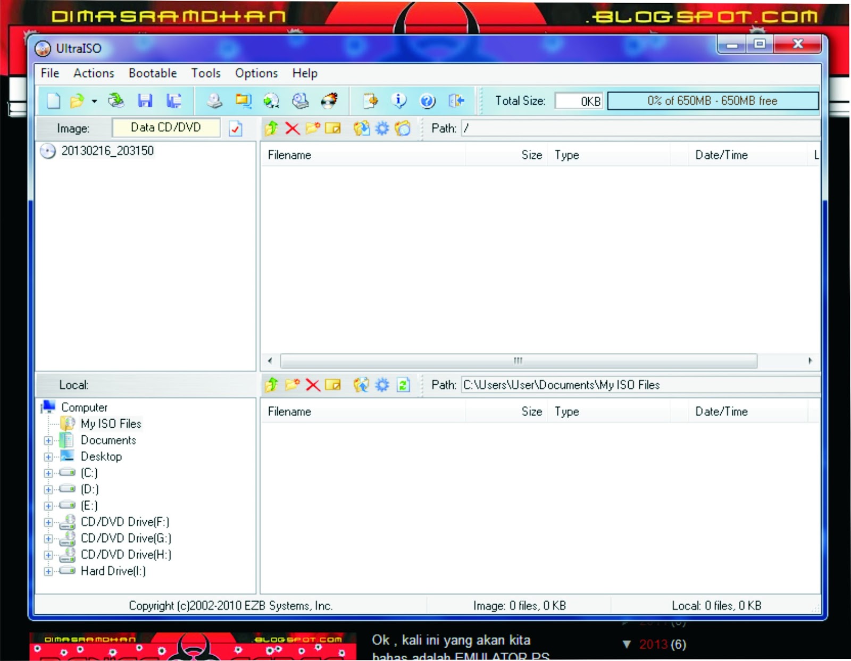Click the 0% of 650MB capacity bar
Viewport: 851px width, 661px height.
[x=712, y=100]
